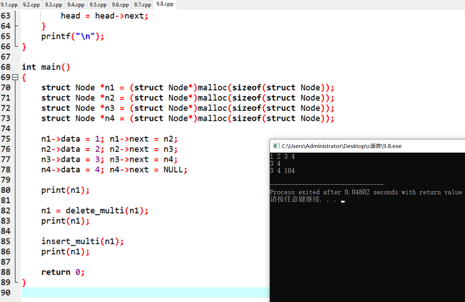
Task: Click "n1 = delete_multi(n1);" on line 82
Action: pyautogui.click(x=95, y=211)
